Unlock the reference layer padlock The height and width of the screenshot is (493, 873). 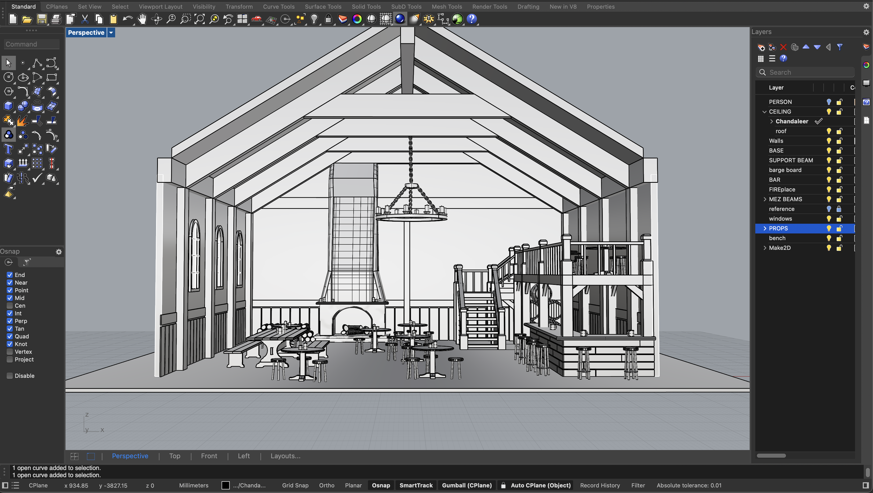point(839,209)
